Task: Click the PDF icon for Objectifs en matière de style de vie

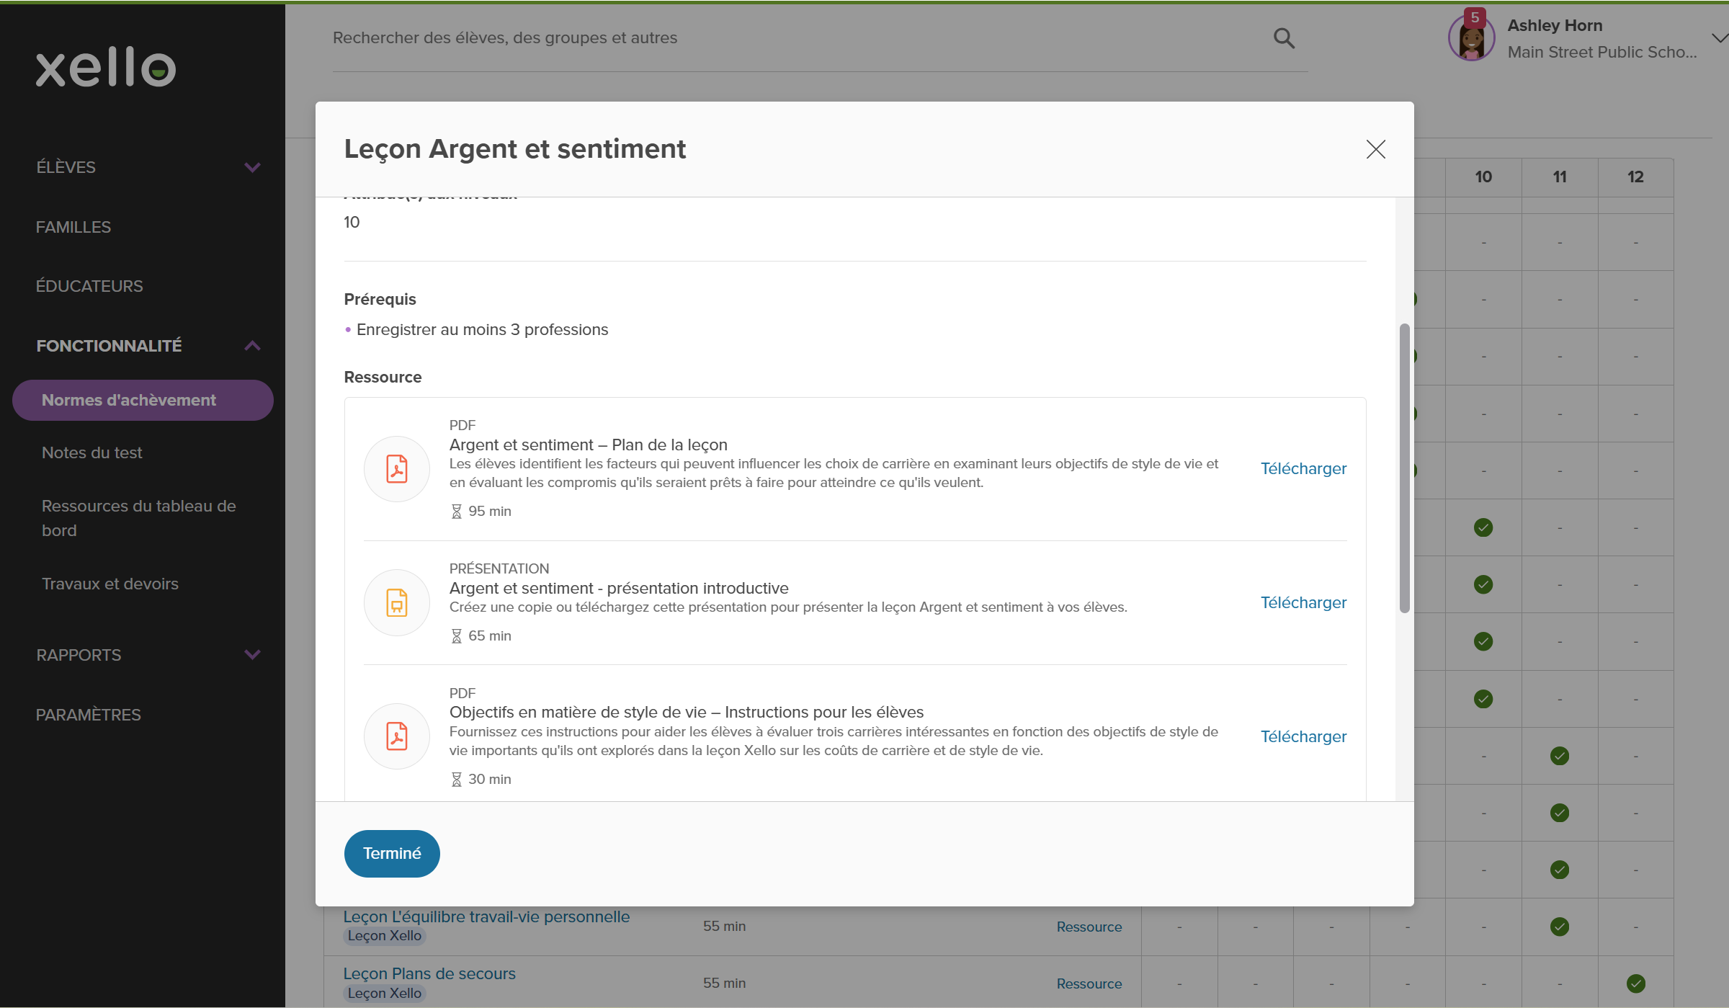Action: click(x=397, y=736)
